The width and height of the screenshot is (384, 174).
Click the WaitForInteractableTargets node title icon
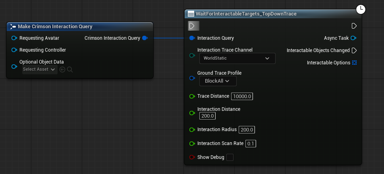tap(191, 14)
